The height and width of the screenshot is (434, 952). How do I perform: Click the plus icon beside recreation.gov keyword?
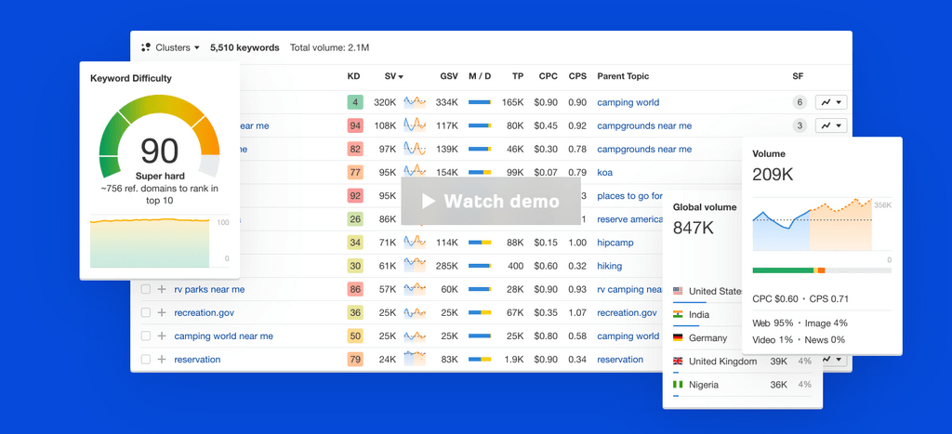click(162, 312)
